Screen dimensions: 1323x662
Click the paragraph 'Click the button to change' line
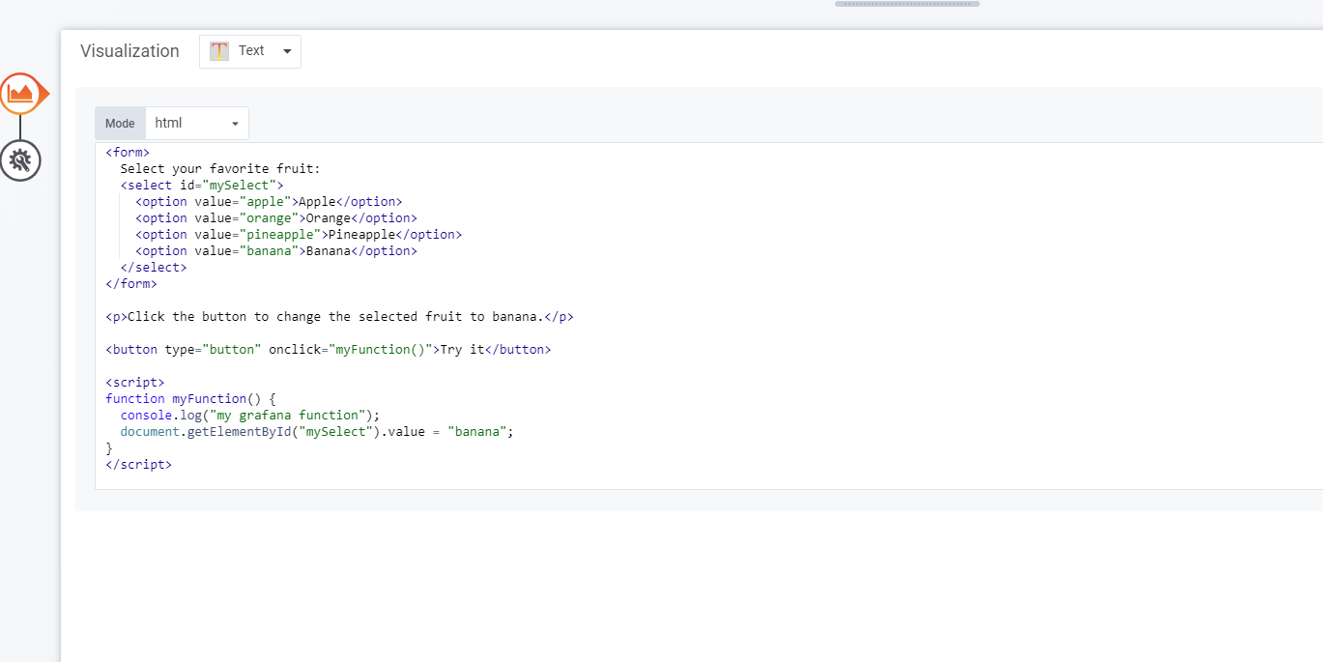click(340, 316)
